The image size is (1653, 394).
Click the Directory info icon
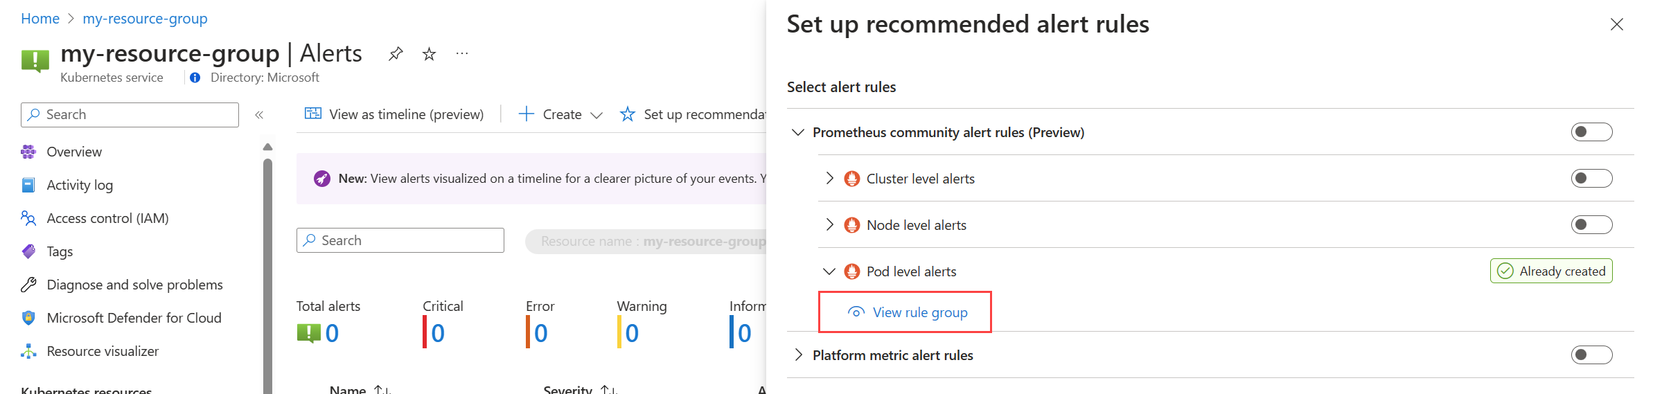pos(195,78)
